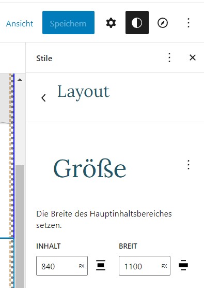Click the scrollbar up arrow
The height and width of the screenshot is (288, 204).
20,80
